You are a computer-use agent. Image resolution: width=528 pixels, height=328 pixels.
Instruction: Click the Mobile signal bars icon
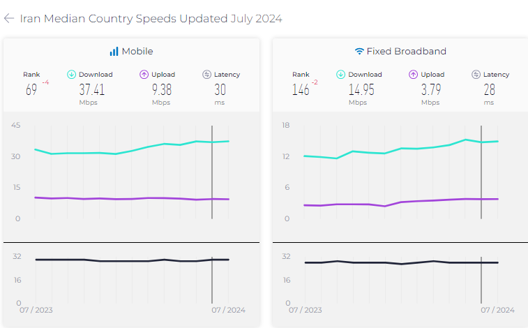(114, 52)
